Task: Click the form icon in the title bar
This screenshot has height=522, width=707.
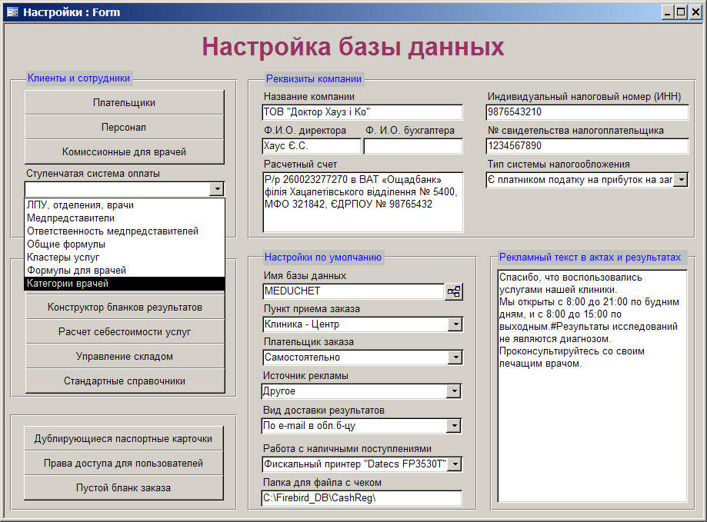Action: (12, 12)
